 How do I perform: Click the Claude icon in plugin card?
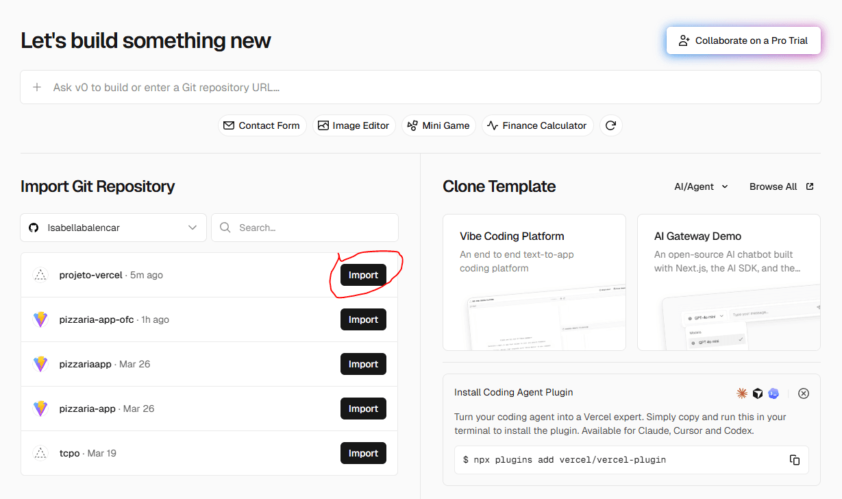(742, 393)
